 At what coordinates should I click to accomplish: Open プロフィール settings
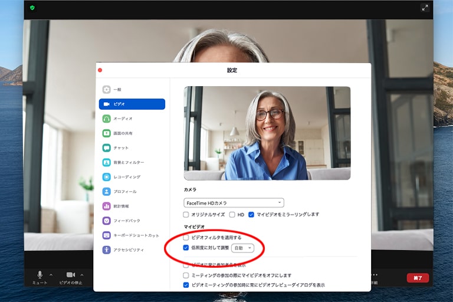(132, 191)
